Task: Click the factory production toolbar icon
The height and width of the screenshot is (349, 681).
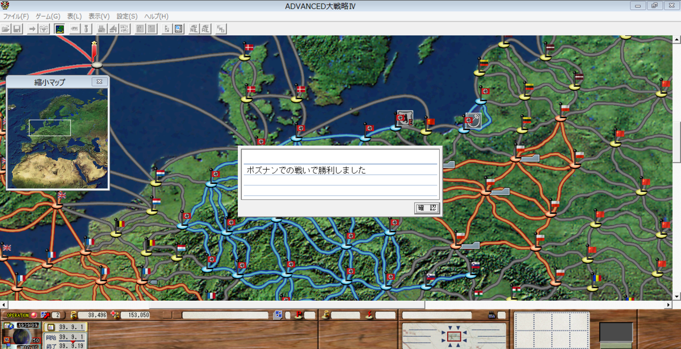Action: click(102, 28)
